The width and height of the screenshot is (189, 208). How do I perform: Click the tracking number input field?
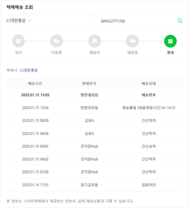click(136, 21)
